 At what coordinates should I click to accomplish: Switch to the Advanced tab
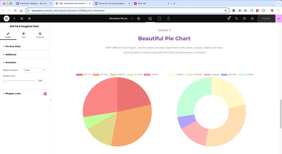pos(40,35)
